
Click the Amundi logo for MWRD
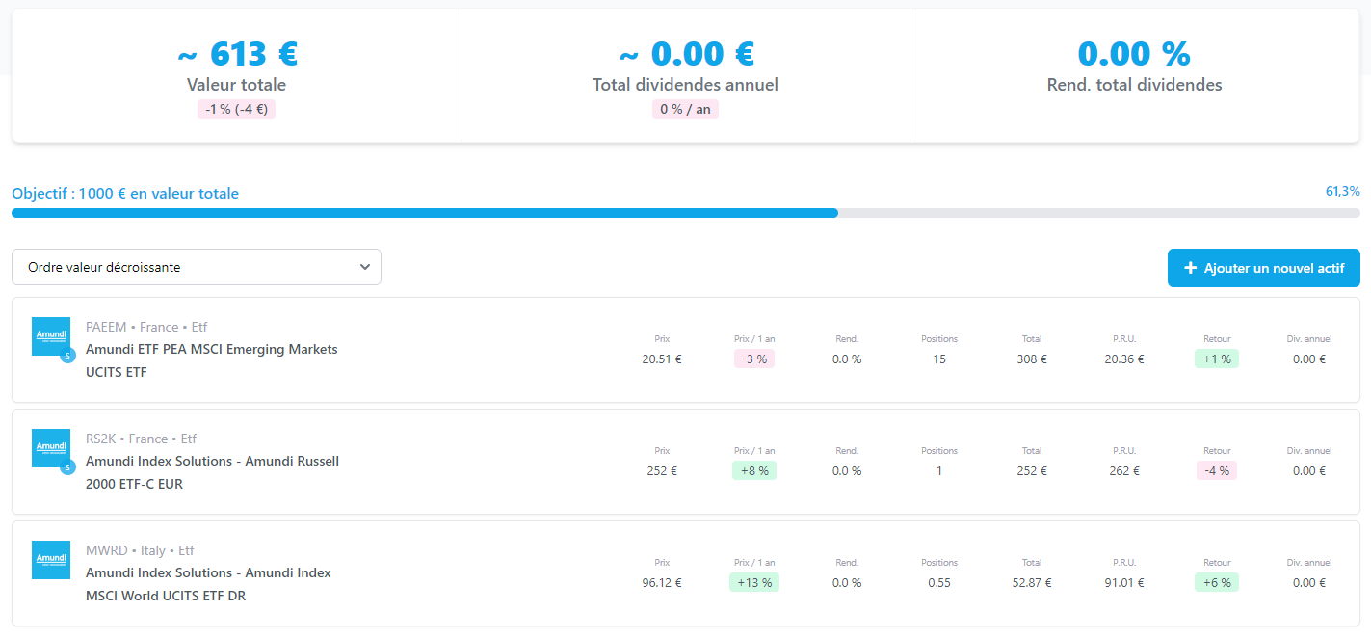[x=51, y=560]
